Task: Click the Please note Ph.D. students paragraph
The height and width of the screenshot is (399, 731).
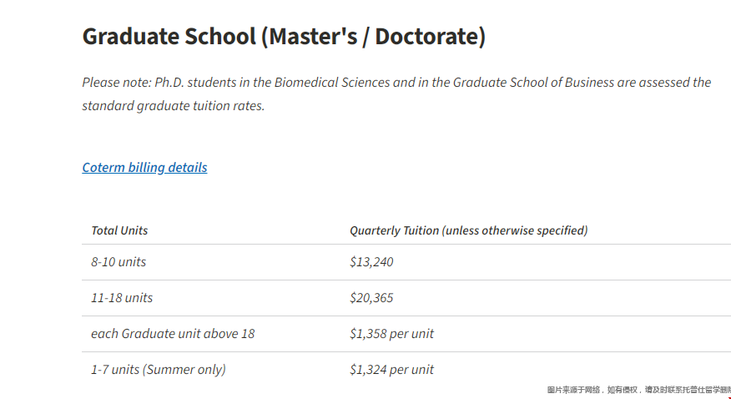Action: point(396,93)
